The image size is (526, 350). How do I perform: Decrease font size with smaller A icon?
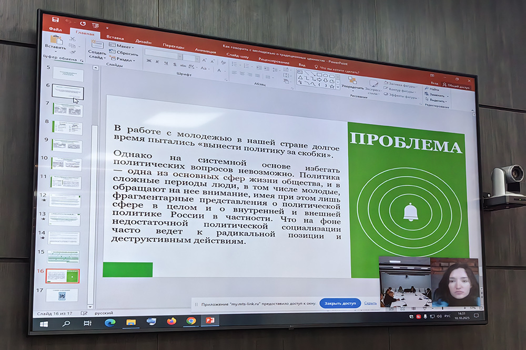click(213, 61)
